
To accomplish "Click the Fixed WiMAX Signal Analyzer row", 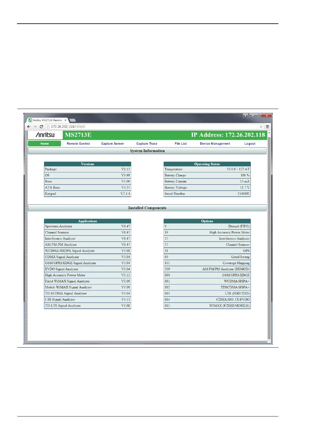I will click(x=88, y=281).
